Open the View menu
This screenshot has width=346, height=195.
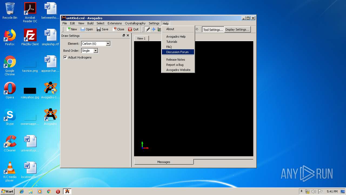point(81,23)
